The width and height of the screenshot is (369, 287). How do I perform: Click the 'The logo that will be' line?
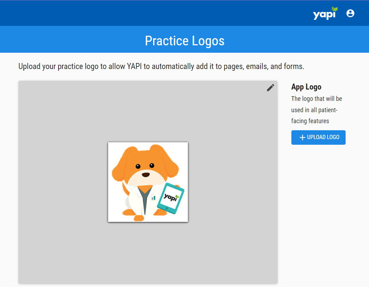point(317,99)
